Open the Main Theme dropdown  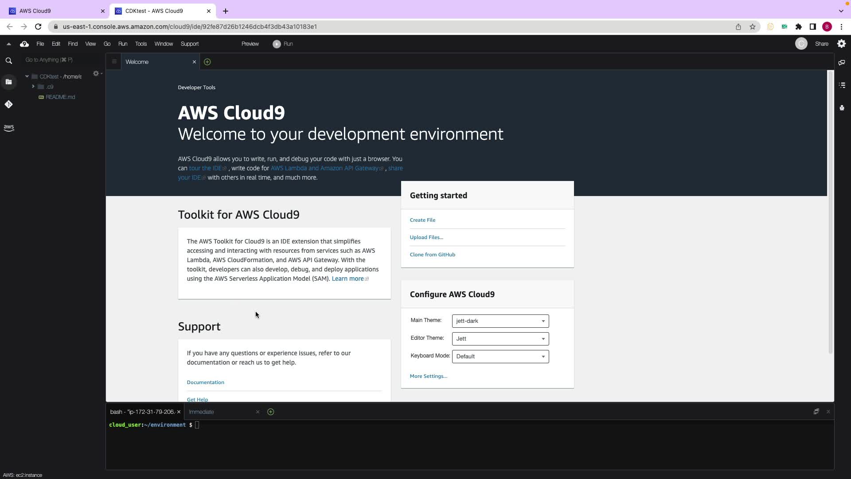(500, 321)
